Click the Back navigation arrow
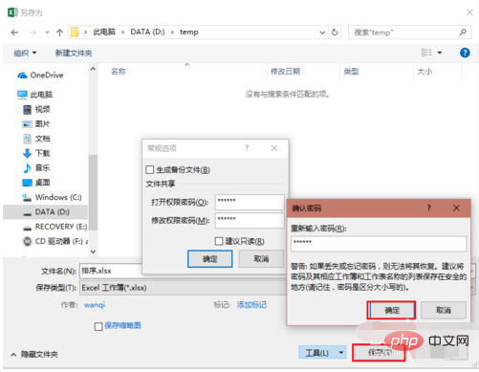 coord(14,33)
